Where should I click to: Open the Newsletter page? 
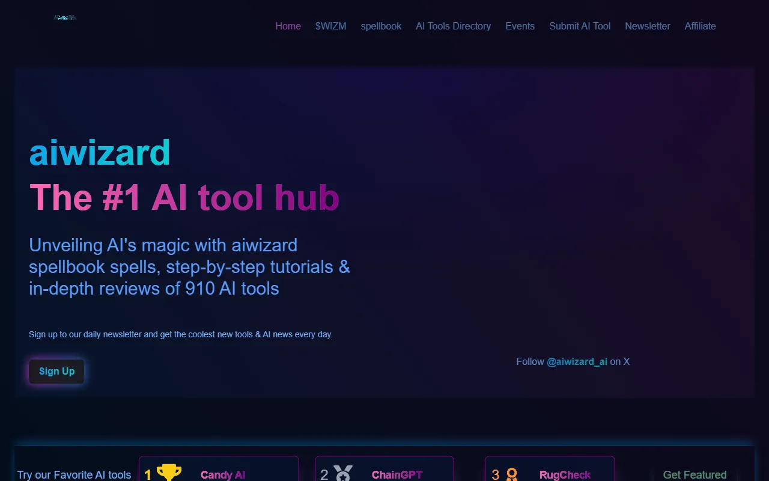[x=648, y=26]
